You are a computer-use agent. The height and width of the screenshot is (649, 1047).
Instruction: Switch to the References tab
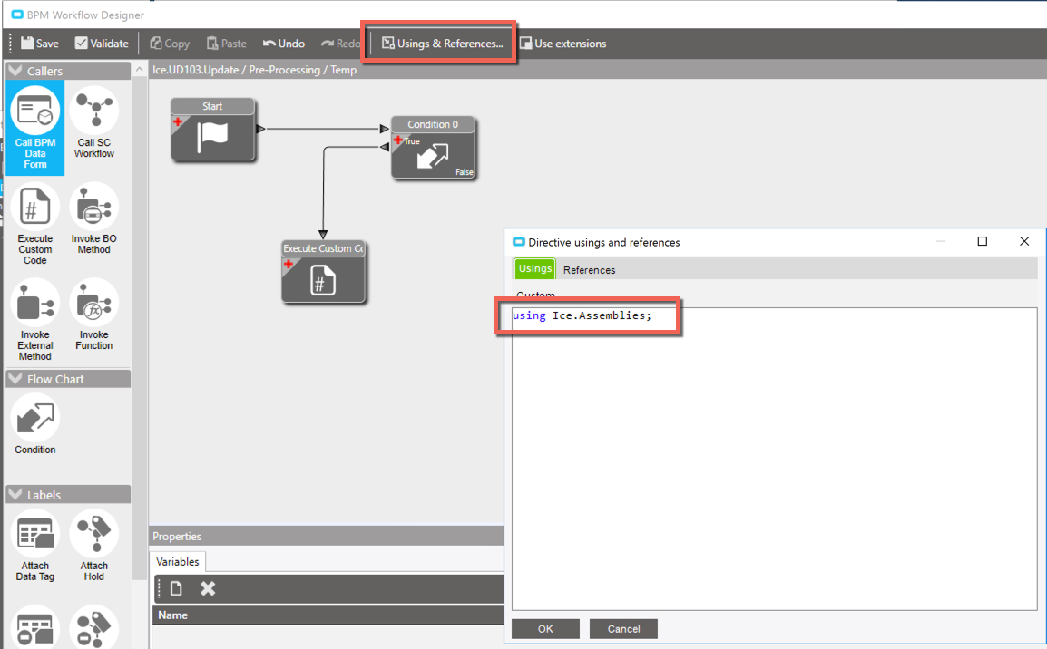[589, 268]
